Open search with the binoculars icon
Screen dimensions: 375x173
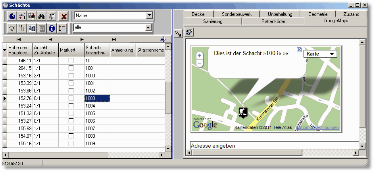(x=42, y=16)
